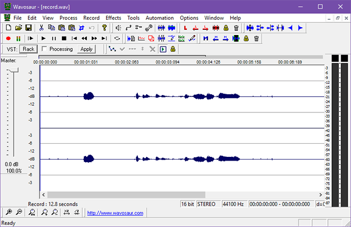
Task: Enable the VST Processing checkbox
Action: pyautogui.click(x=45, y=49)
